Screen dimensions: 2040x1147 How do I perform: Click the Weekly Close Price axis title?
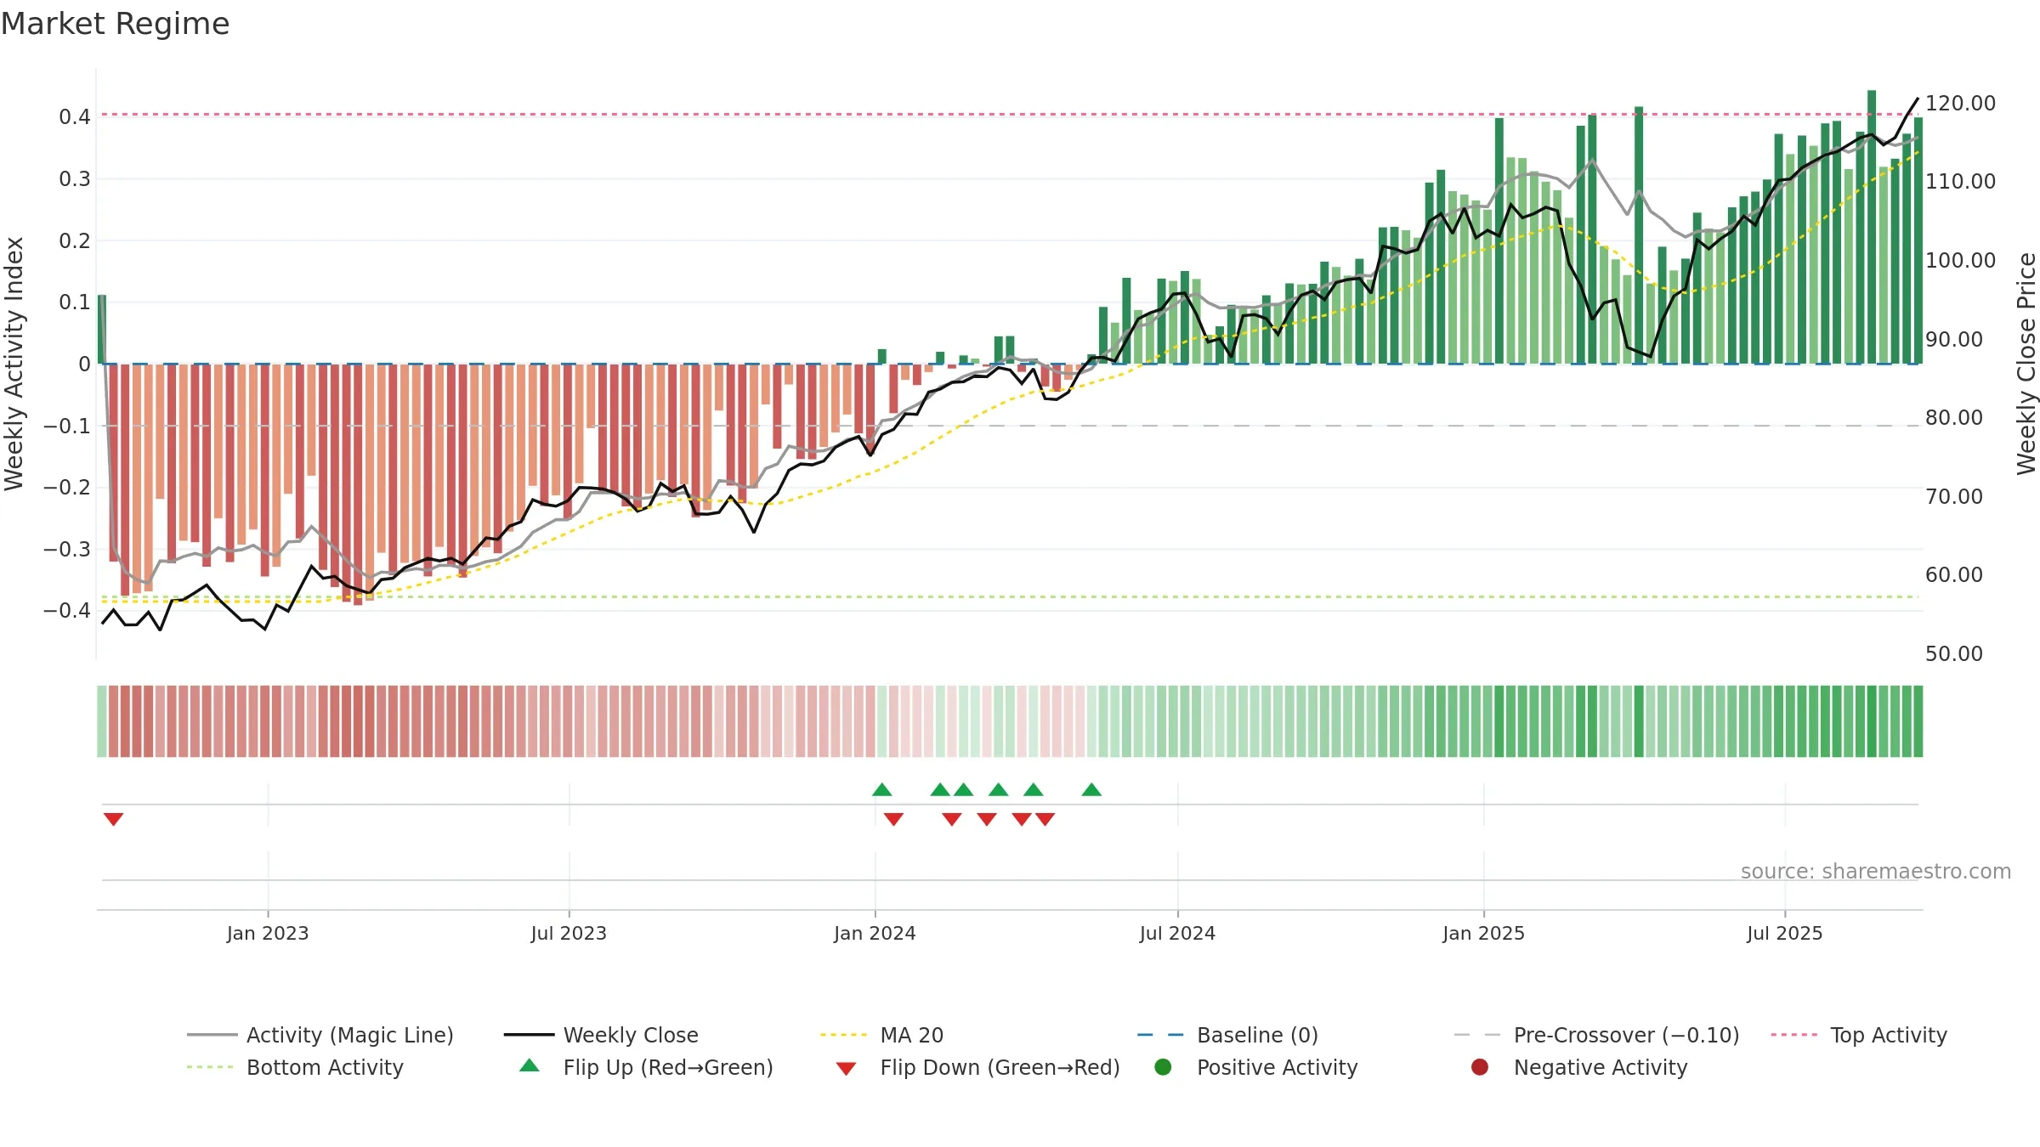(x=2026, y=364)
